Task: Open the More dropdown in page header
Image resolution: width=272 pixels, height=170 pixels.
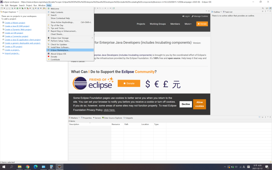Action: point(188,24)
